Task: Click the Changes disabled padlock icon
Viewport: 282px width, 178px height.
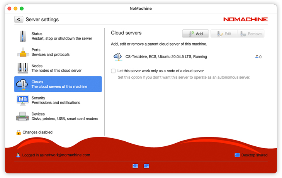Action: [19, 132]
